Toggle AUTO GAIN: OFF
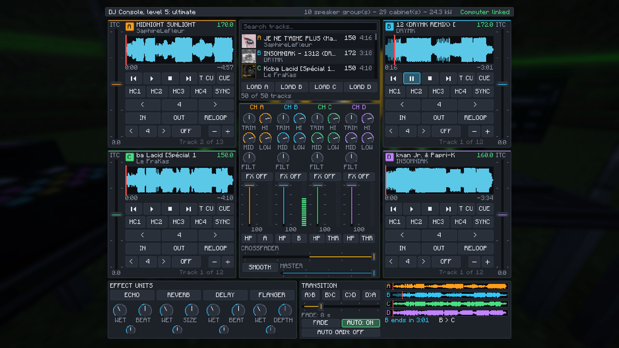Viewport: 619px width, 348px height. 340,332
